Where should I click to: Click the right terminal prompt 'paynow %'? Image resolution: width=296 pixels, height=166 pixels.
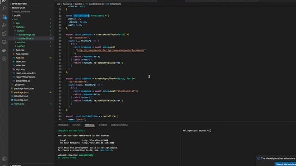pos(203,130)
